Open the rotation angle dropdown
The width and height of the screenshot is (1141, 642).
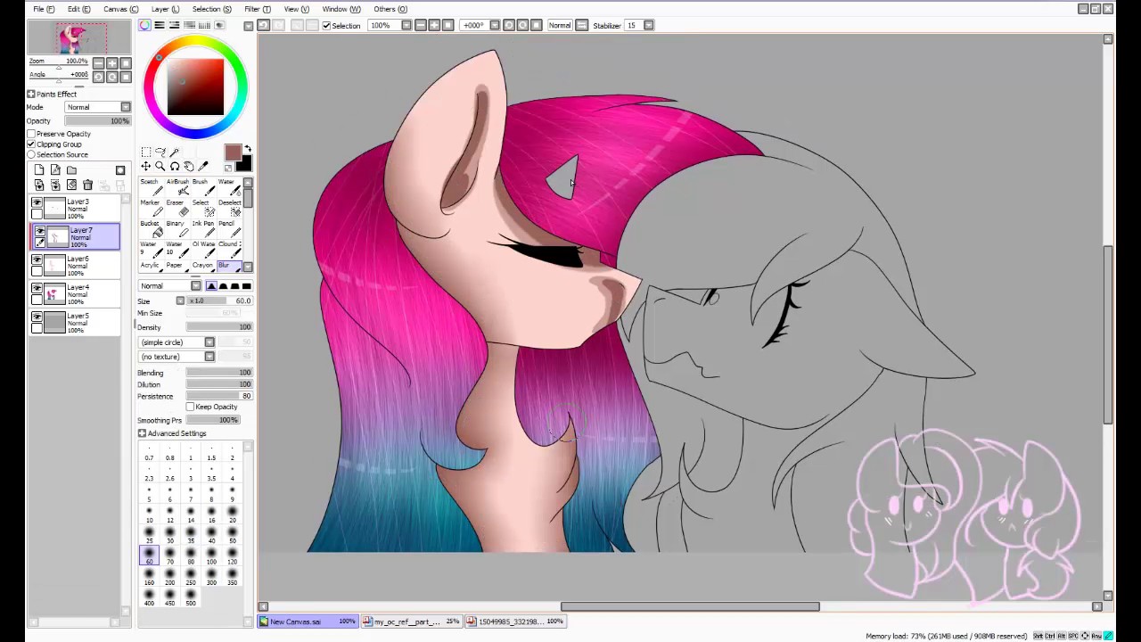pyautogui.click(x=495, y=25)
